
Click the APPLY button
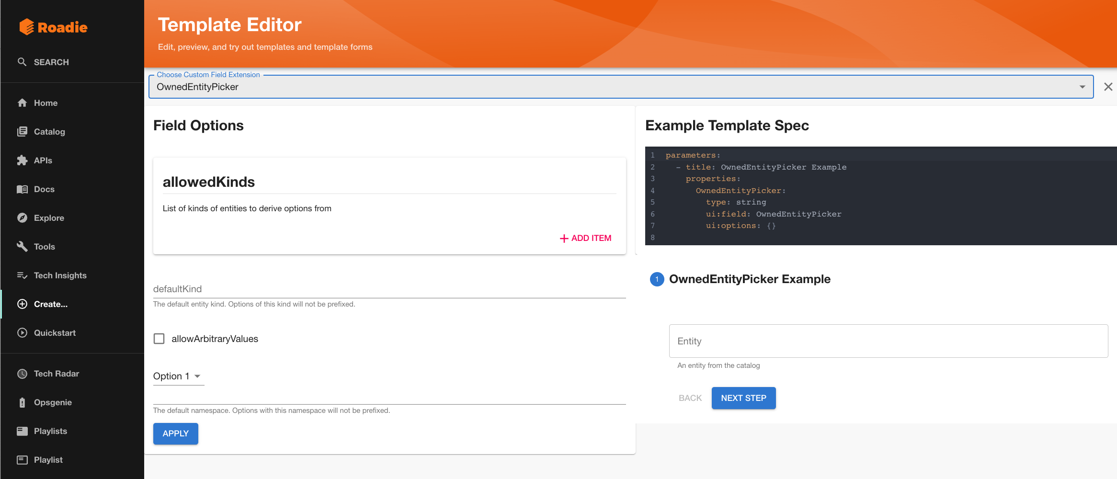pyautogui.click(x=176, y=433)
